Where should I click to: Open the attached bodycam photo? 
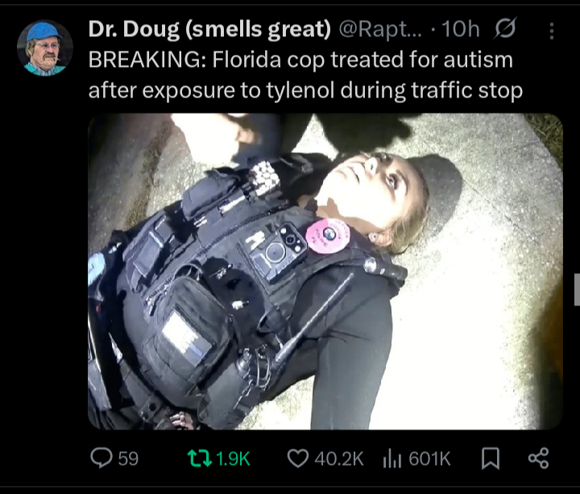pos(325,272)
